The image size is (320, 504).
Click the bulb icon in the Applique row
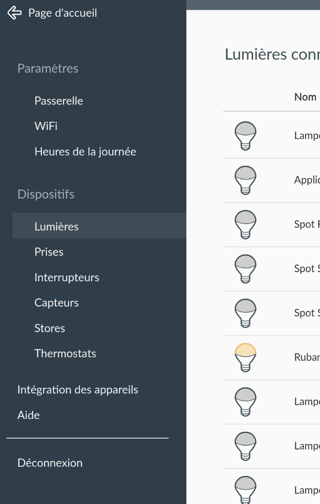coord(245,180)
